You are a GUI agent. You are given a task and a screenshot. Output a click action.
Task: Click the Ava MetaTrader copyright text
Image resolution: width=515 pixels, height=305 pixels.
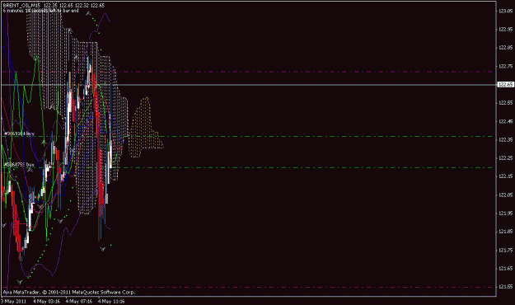click(69, 292)
